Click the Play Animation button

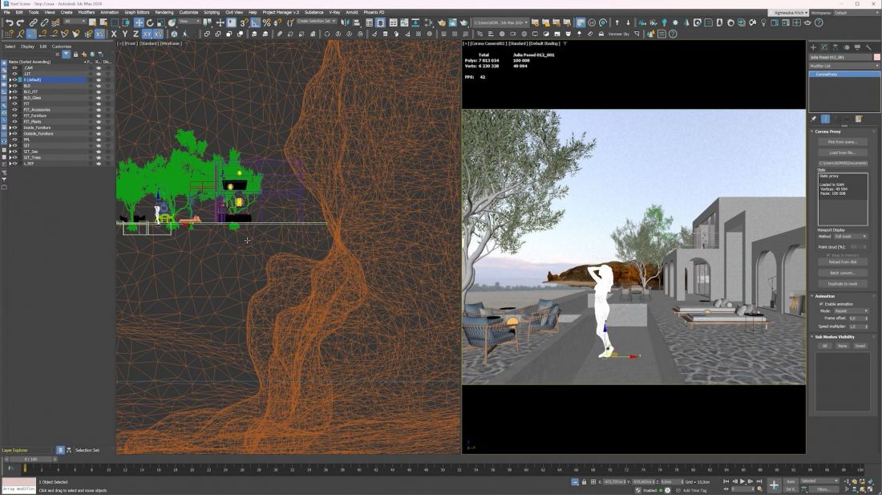pyautogui.click(x=742, y=481)
